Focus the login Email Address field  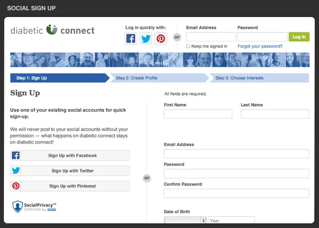(x=211, y=37)
